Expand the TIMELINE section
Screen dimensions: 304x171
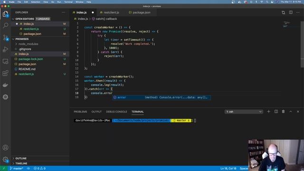21,163
